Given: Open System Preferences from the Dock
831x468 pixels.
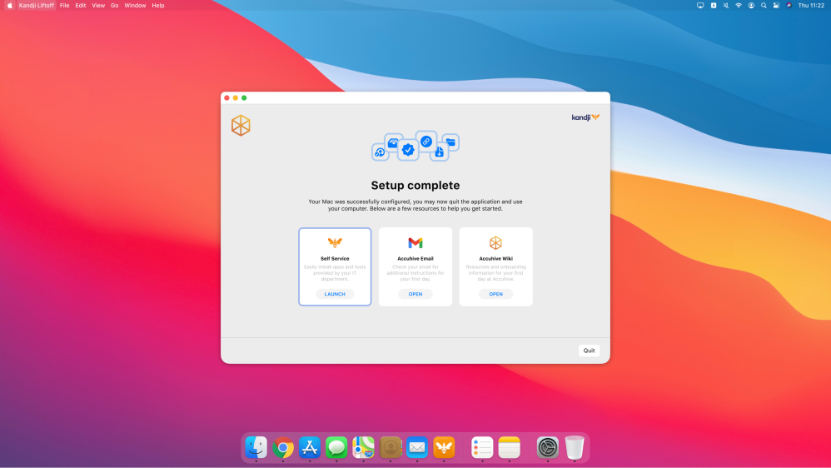Looking at the screenshot, I should [x=547, y=448].
